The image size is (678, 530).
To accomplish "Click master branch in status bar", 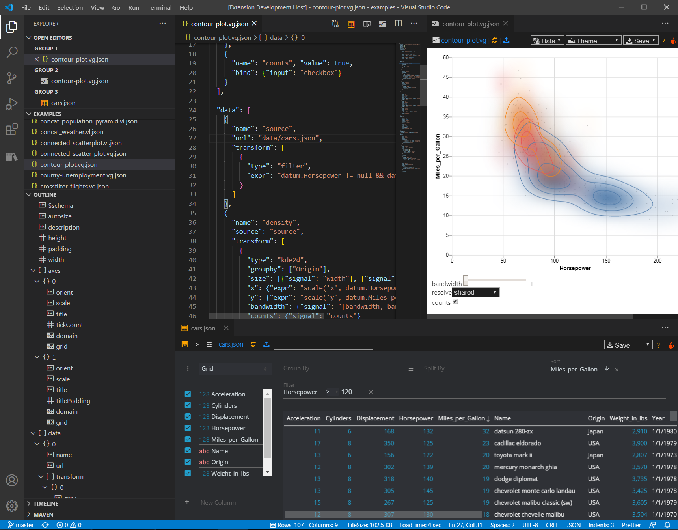I will pos(21,525).
